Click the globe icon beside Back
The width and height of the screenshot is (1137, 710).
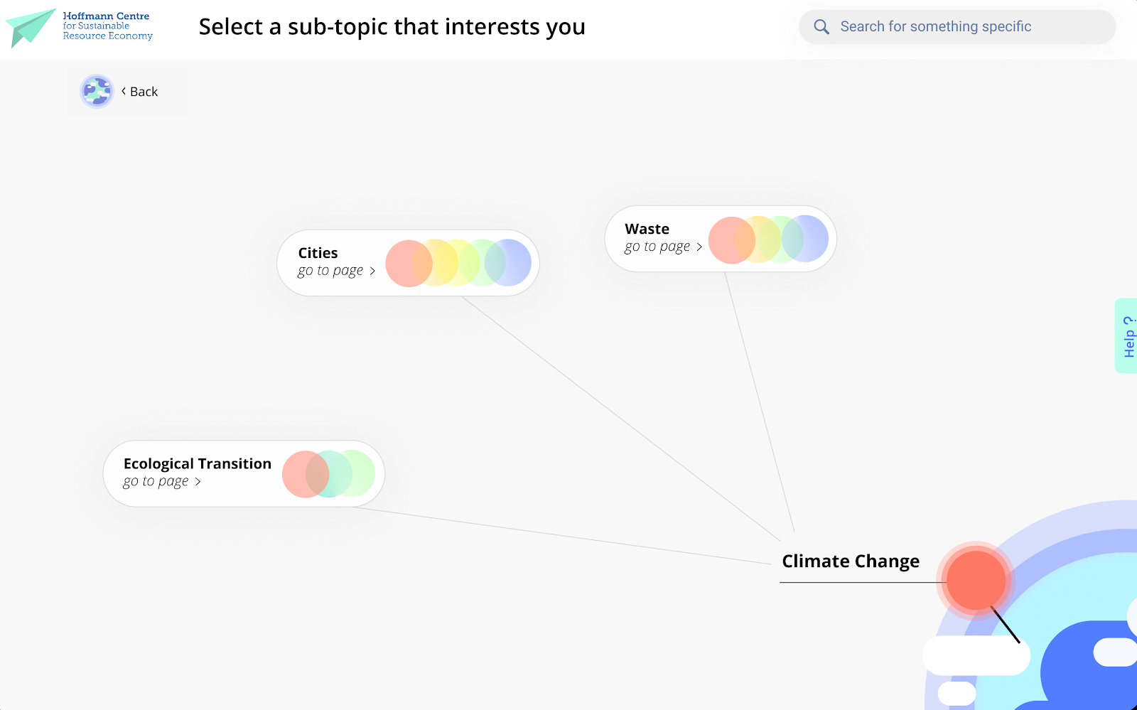(x=97, y=91)
